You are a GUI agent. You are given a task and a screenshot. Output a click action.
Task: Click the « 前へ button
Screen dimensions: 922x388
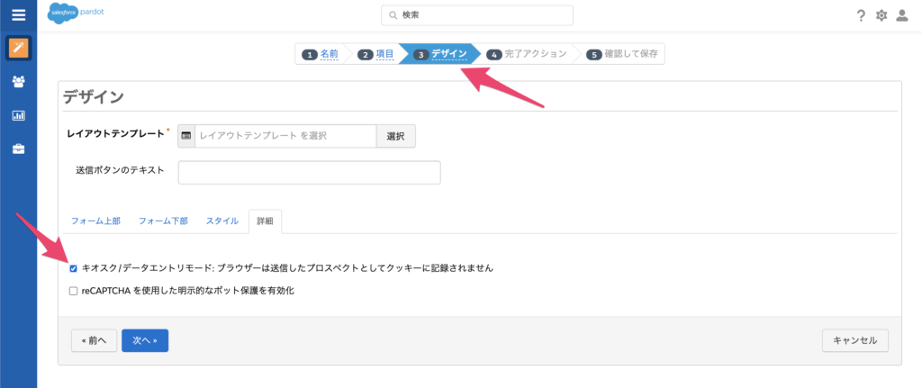coord(94,340)
